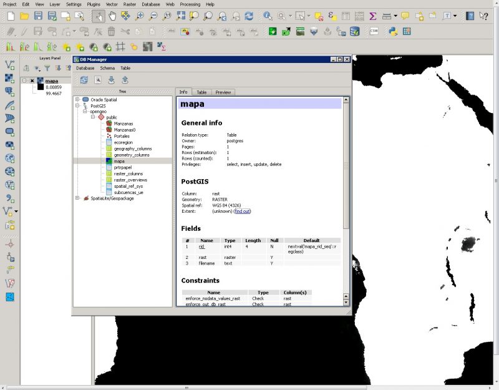Collapse the PostGIS tree node
The image size is (499, 390).
click(77, 105)
